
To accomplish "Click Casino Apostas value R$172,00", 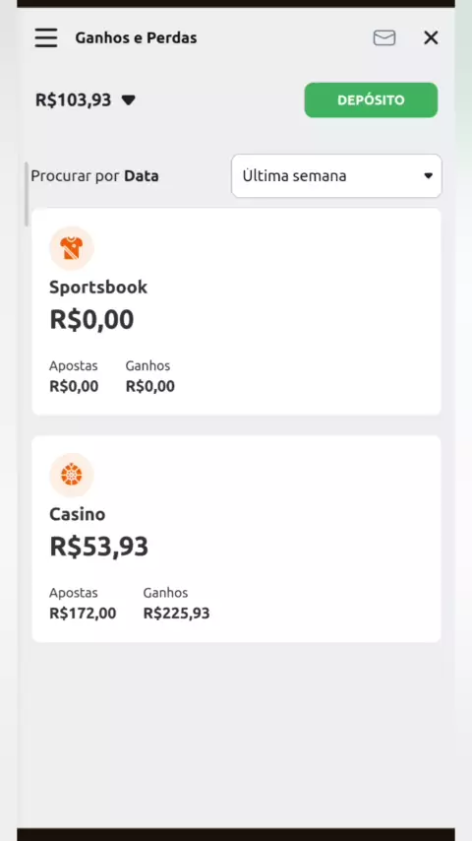I will click(x=83, y=614).
